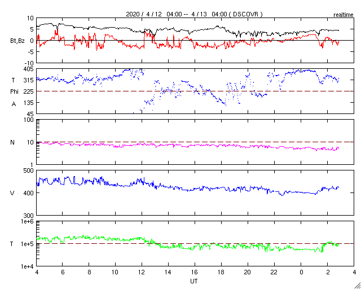The width and height of the screenshot is (361, 289).
Task: Select the "1e+5" temperature tick label
Action: (x=28, y=244)
